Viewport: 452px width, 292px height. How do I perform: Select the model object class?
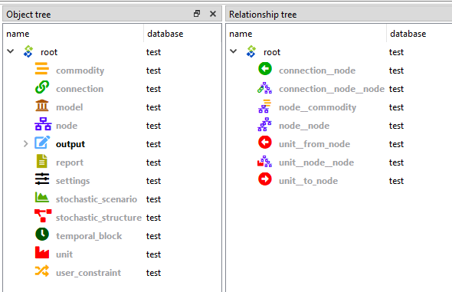tap(70, 107)
